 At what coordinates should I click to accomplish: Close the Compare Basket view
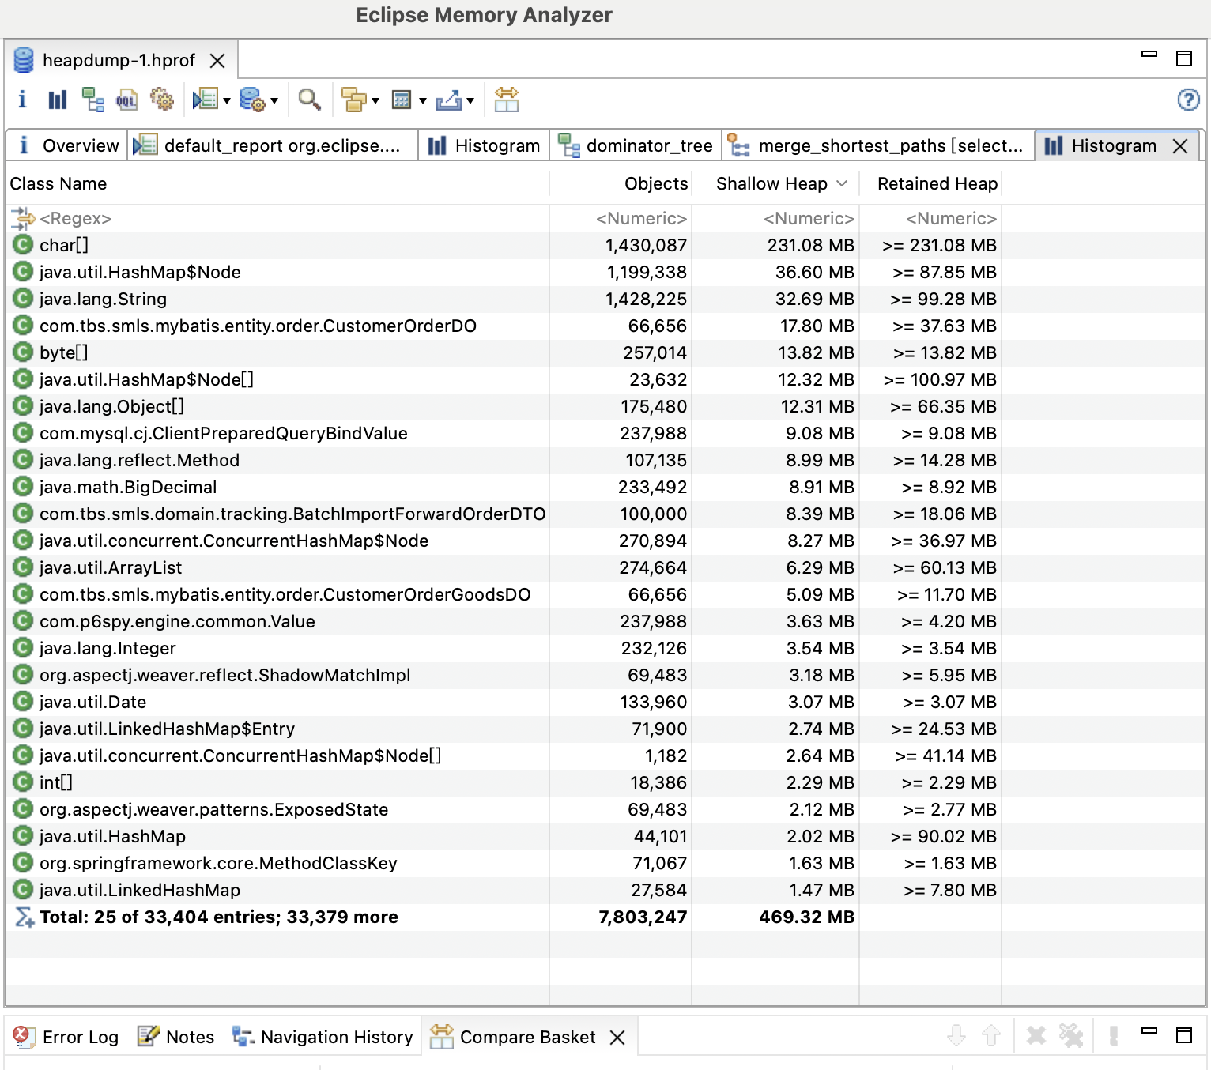(617, 1038)
